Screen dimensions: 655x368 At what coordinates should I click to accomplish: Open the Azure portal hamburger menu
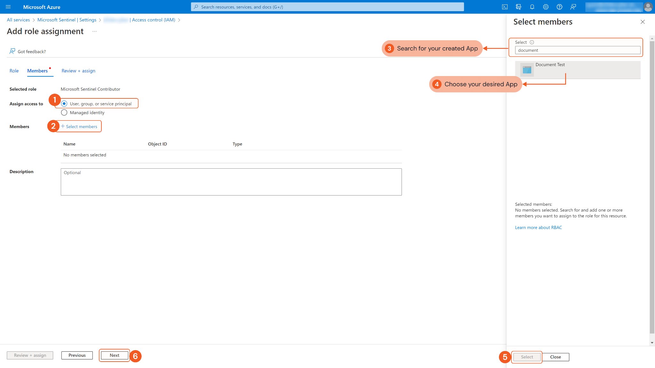(x=8, y=7)
